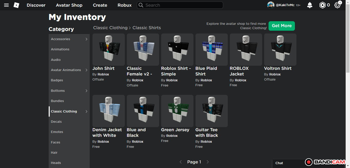This screenshot has width=350, height=168.
Task: Open the hamburger navigation menu
Action: point(6,5)
